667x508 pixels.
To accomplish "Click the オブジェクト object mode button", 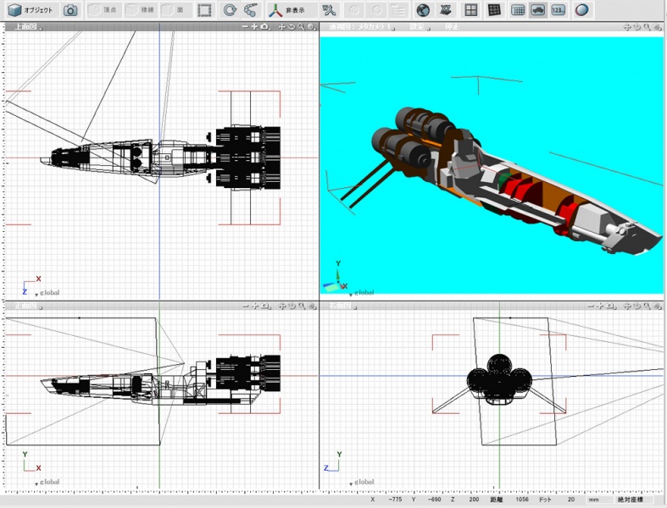I will (x=31, y=10).
